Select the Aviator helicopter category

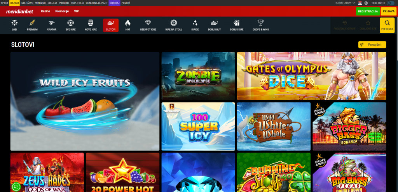point(52,25)
